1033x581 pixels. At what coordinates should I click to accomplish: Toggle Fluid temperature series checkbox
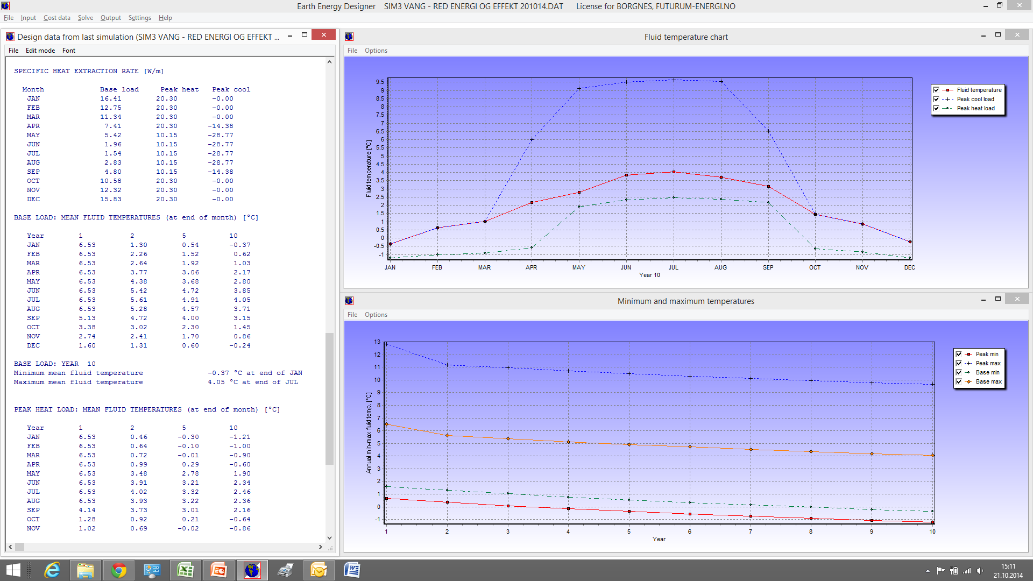tap(936, 90)
